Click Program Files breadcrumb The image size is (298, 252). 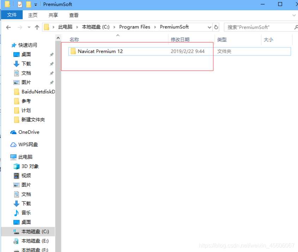tap(135, 27)
